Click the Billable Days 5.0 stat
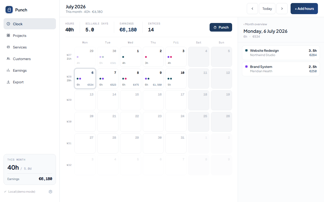This screenshot has height=202, width=324. [x=97, y=27]
